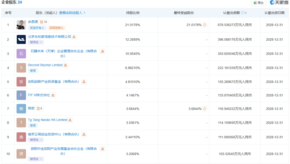Open equity structure icon for 北京车和家信息技术有限公司
This screenshot has width=290, height=164.
(74, 37)
